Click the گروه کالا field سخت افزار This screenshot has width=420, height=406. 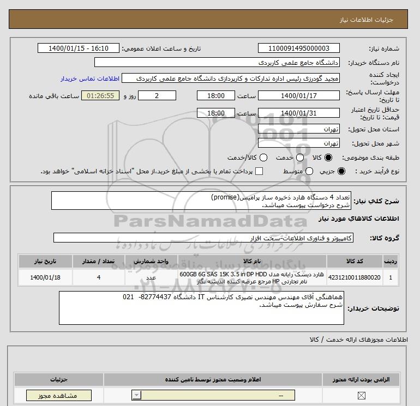point(203,238)
